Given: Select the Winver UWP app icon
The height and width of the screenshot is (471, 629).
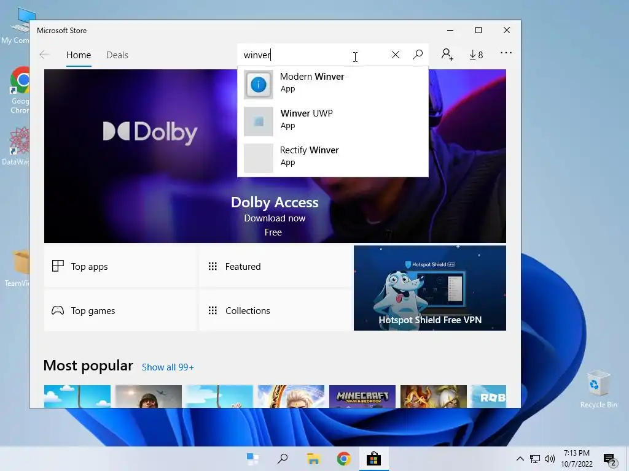Looking at the screenshot, I should pyautogui.click(x=259, y=121).
